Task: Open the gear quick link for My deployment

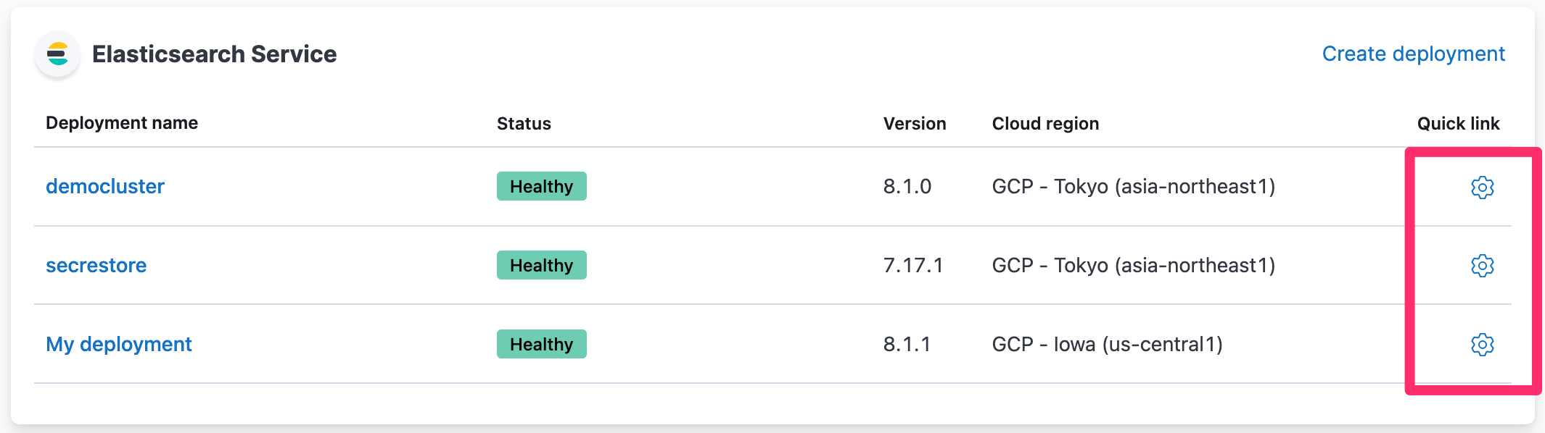Action: click(1482, 345)
